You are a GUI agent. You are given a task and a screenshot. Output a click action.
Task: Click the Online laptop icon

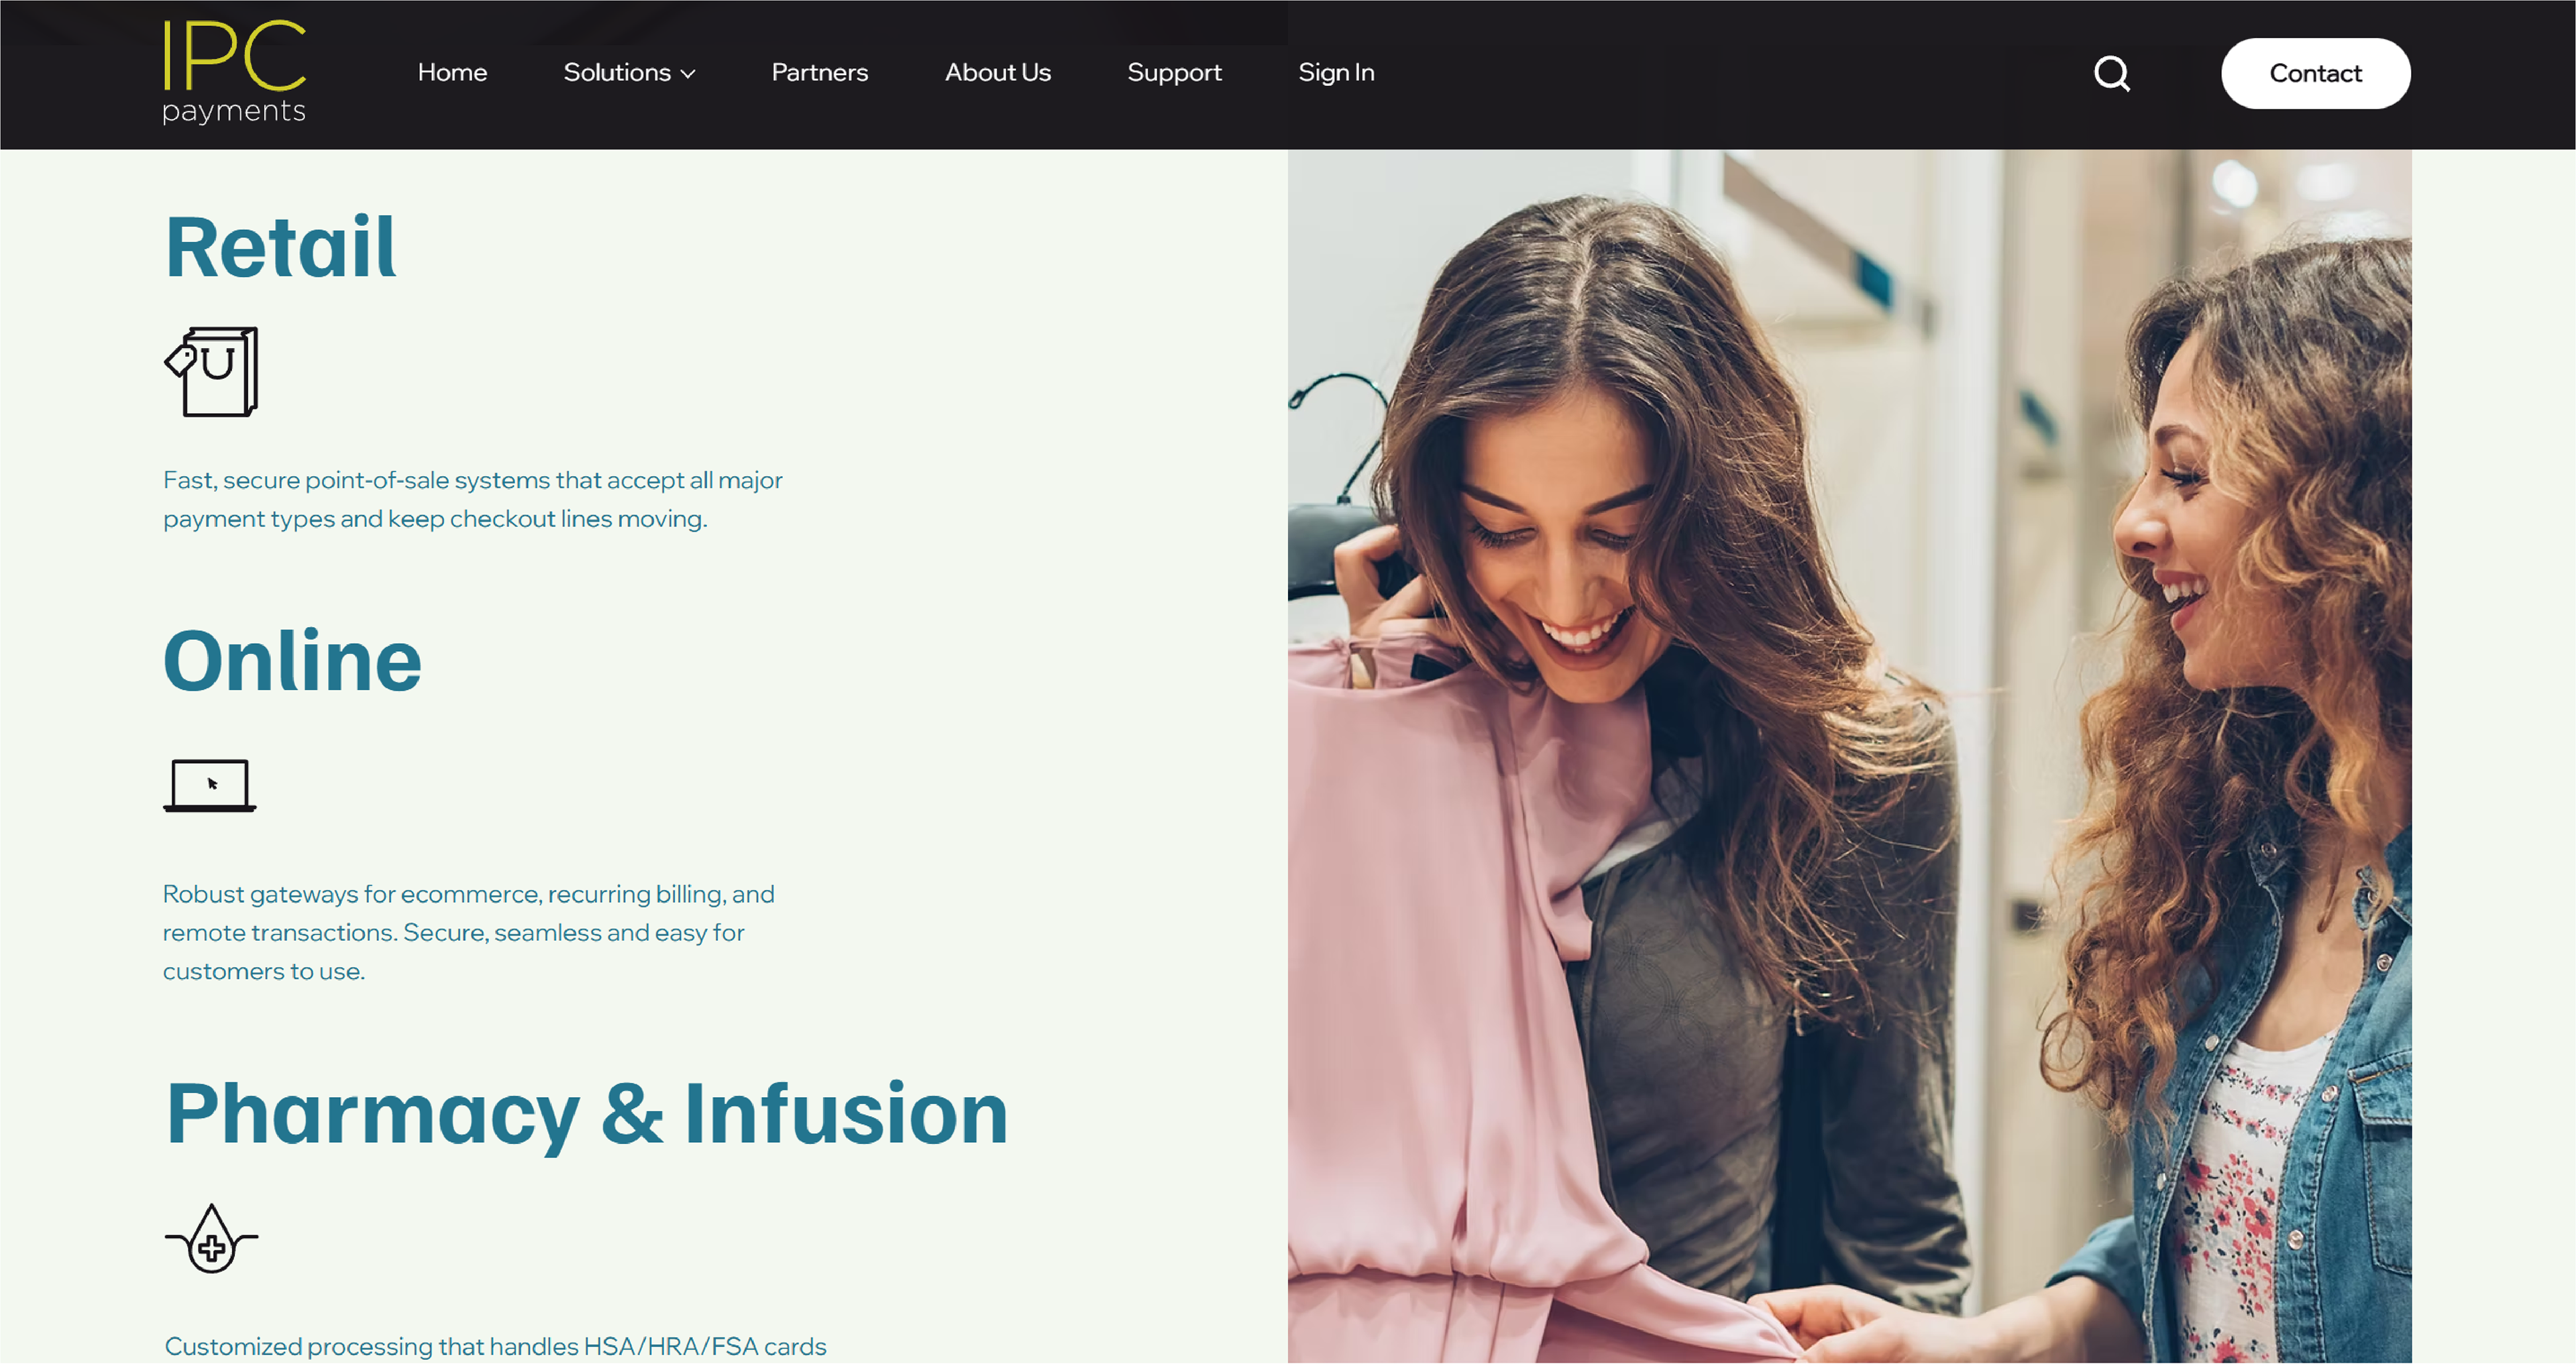click(x=210, y=786)
